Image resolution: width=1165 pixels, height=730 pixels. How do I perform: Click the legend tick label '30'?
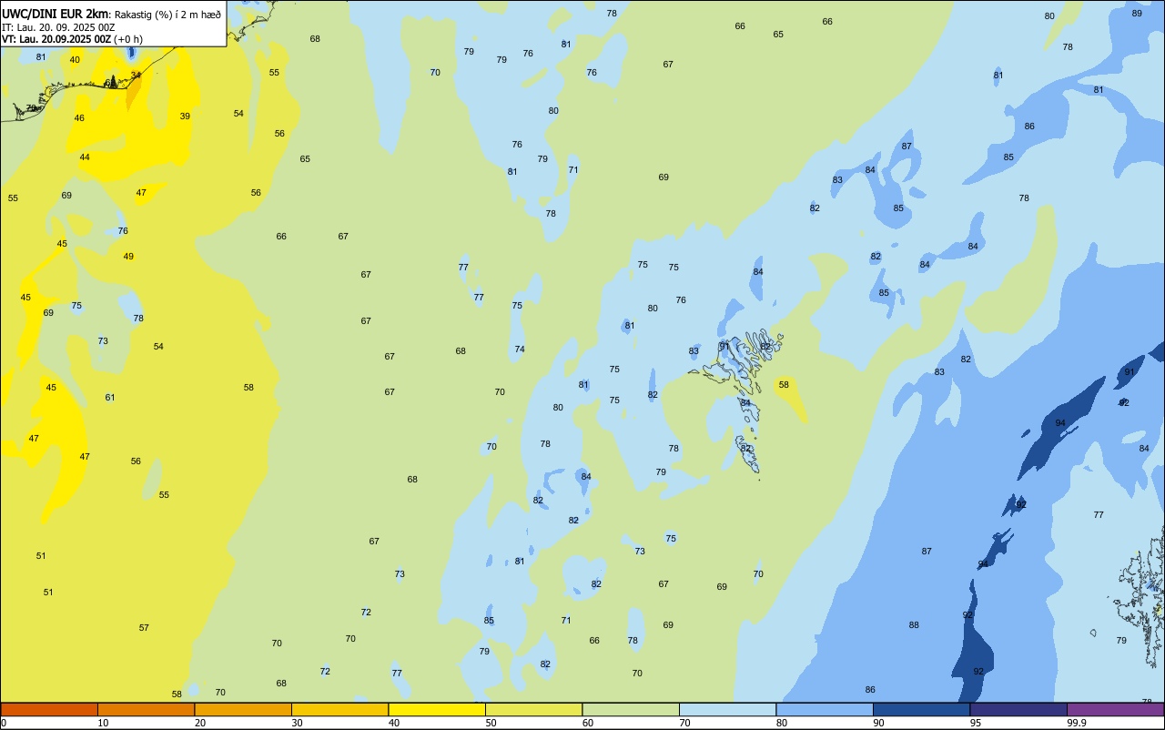tap(298, 723)
